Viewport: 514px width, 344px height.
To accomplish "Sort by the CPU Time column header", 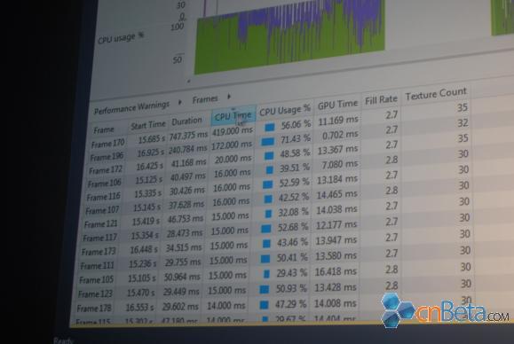I will coord(233,115).
